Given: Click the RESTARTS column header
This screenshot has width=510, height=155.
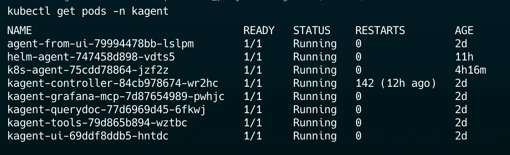Looking at the screenshot, I should pyautogui.click(x=380, y=31).
